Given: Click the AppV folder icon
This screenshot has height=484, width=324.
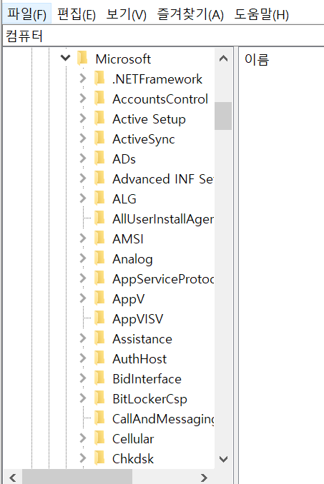Looking at the screenshot, I should [x=99, y=298].
